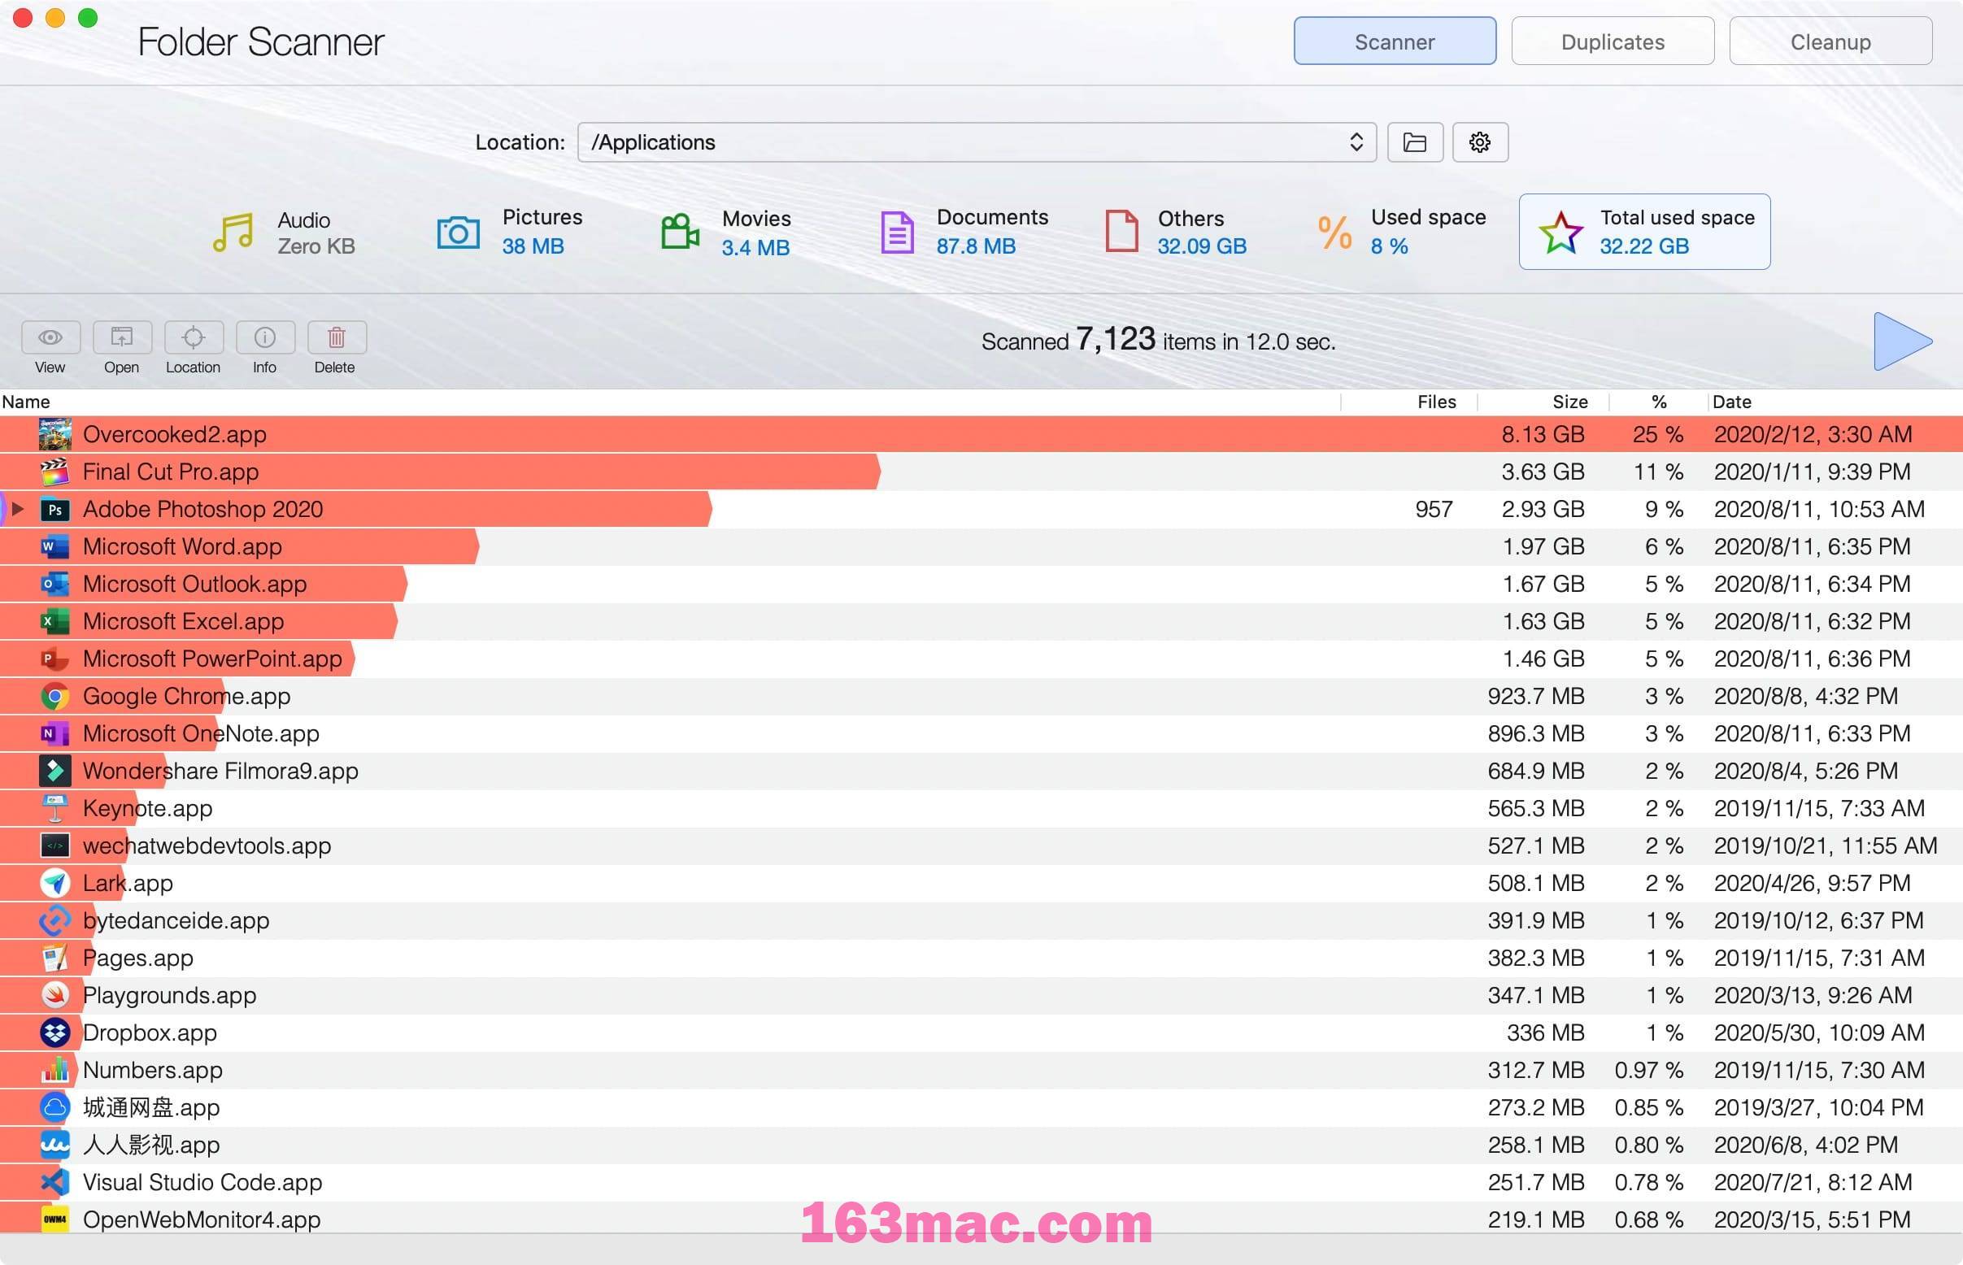Select the bytedanceide.app row name
The width and height of the screenshot is (1963, 1265).
point(176,920)
